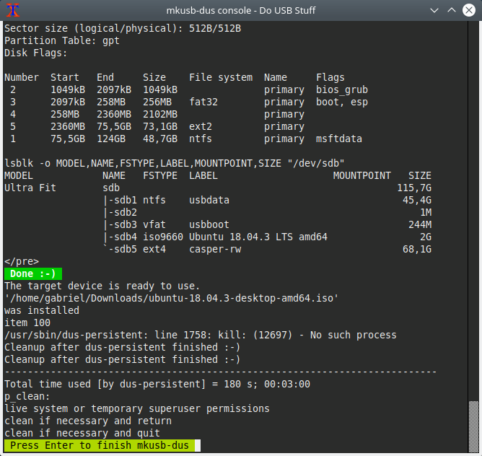Click the '115,7G' total size value
Image resolution: width=482 pixels, height=456 pixels.
pos(414,188)
